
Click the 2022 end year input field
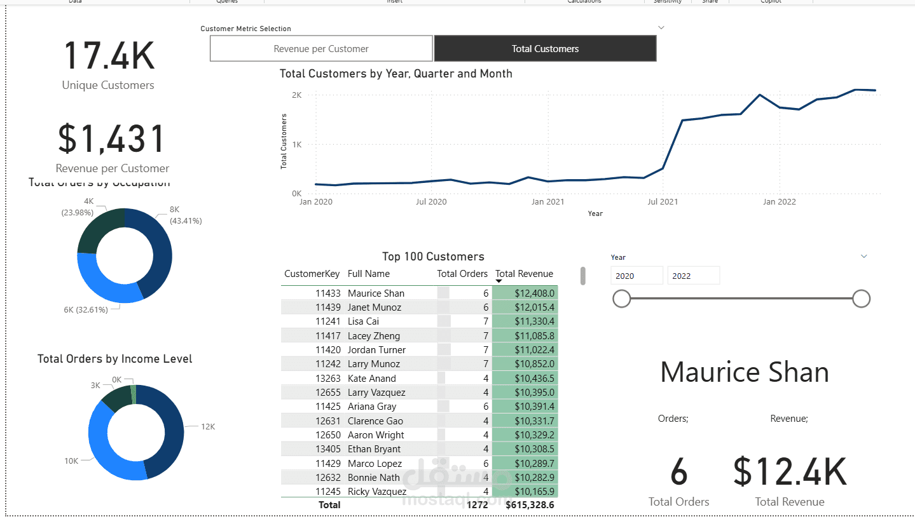[x=694, y=276]
